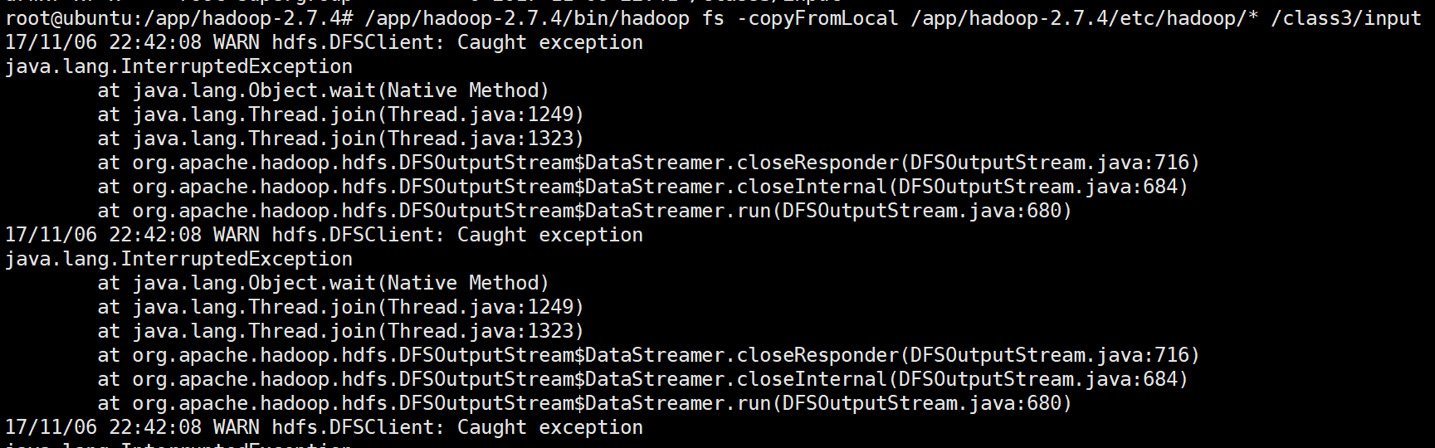The image size is (1435, 448).
Task: Click first java.lang.InterruptedException line
Action: (x=179, y=67)
